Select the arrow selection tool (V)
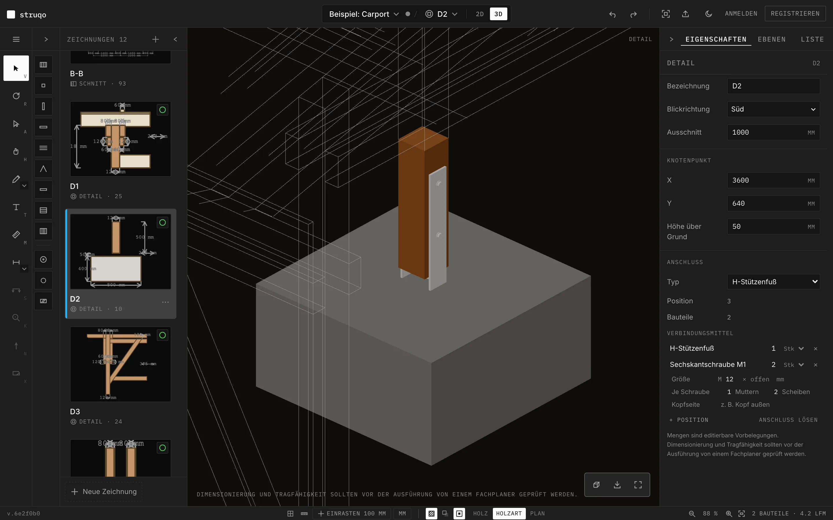The height and width of the screenshot is (520, 833). point(16,68)
